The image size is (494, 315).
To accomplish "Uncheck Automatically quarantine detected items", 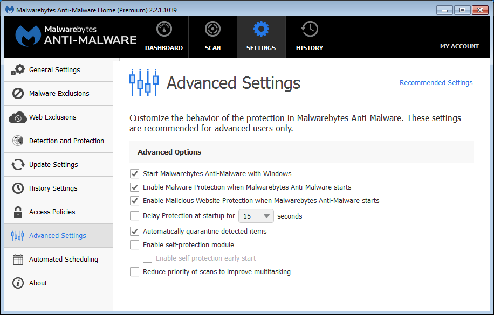I will [x=134, y=232].
